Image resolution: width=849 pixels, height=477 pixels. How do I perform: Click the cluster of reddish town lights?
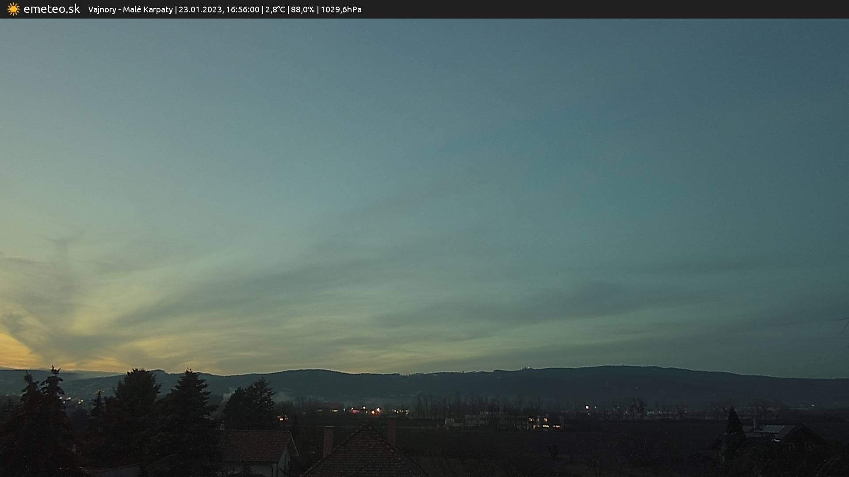coord(366,411)
